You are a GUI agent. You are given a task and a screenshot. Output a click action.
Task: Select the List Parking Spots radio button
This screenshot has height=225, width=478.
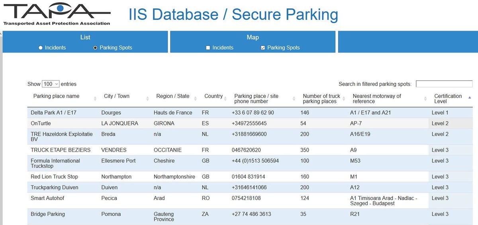pos(95,48)
